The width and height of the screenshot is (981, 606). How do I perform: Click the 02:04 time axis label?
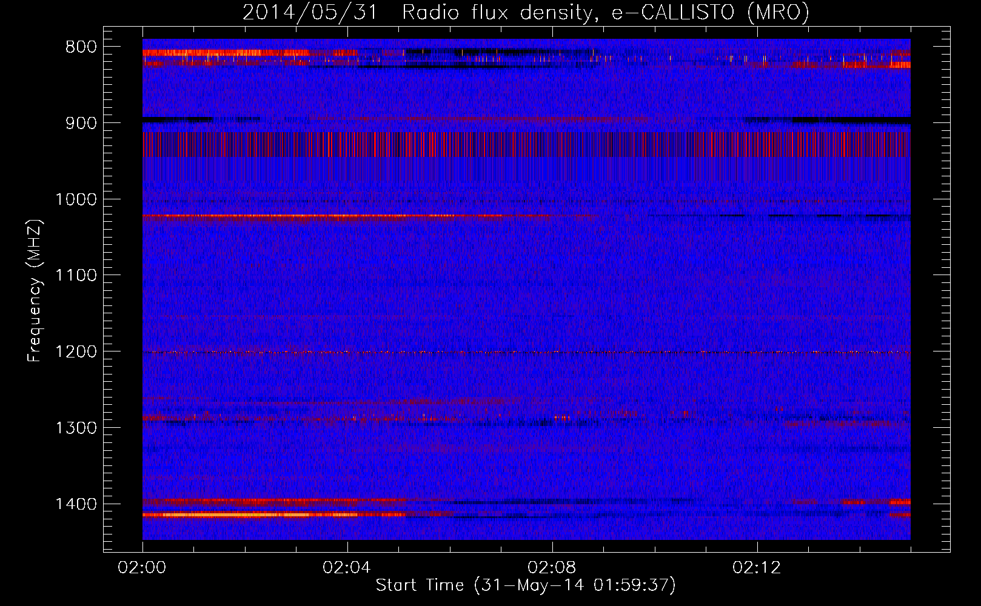pyautogui.click(x=347, y=568)
